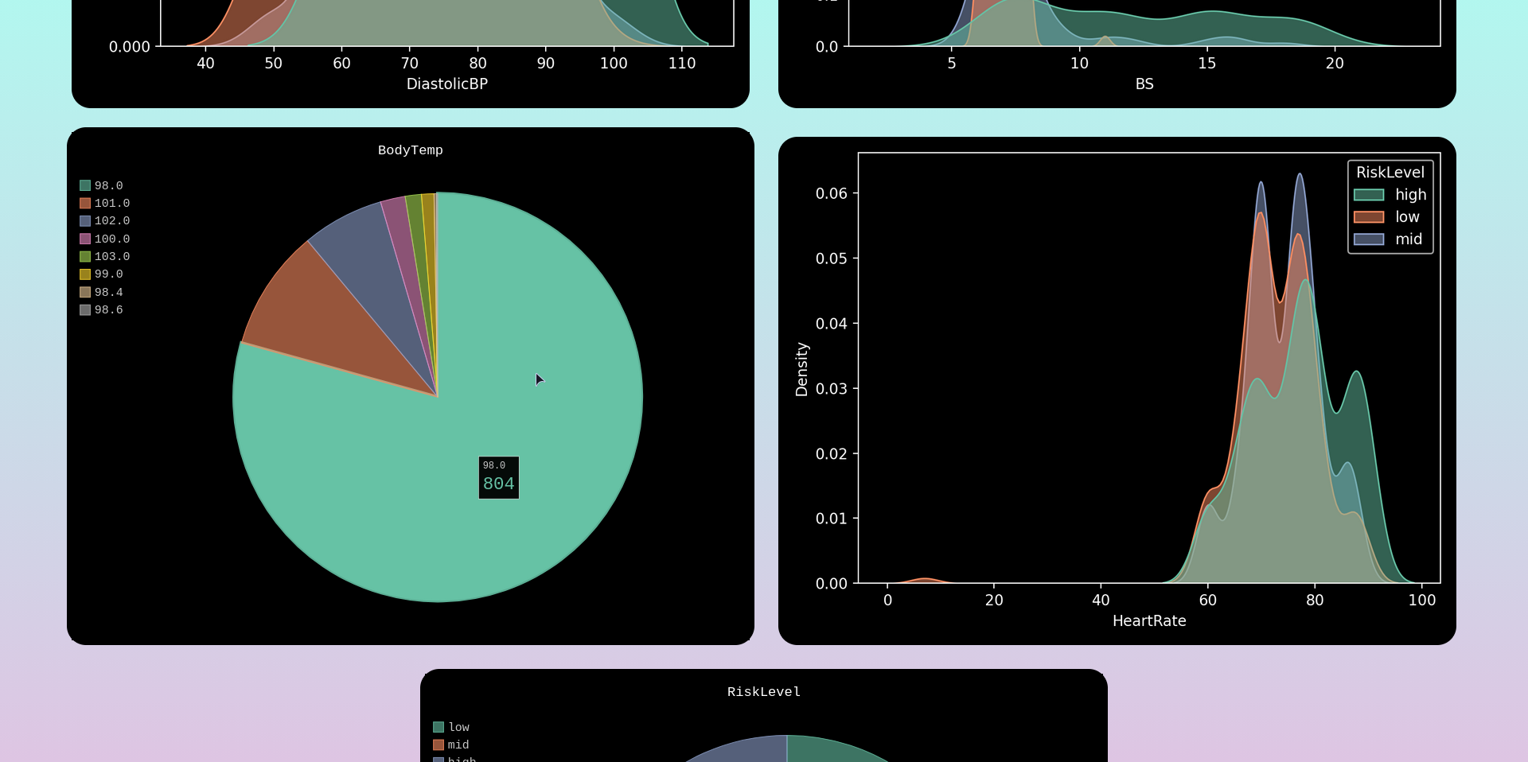1528x762 pixels.
Task: Toggle the 103.0 legend entry in BodyTemp
Action: coord(84,256)
